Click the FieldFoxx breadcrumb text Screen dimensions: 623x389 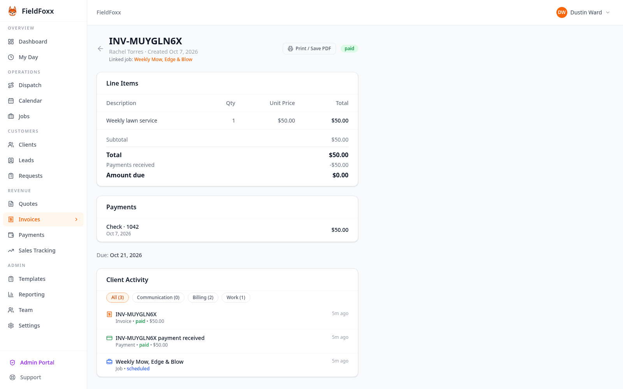[x=109, y=12]
